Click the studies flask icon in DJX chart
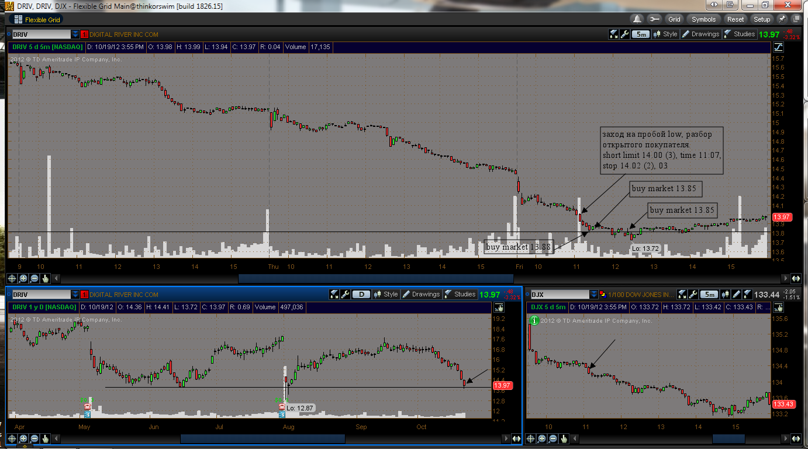Screen dimensions: 808x449 click(x=748, y=294)
